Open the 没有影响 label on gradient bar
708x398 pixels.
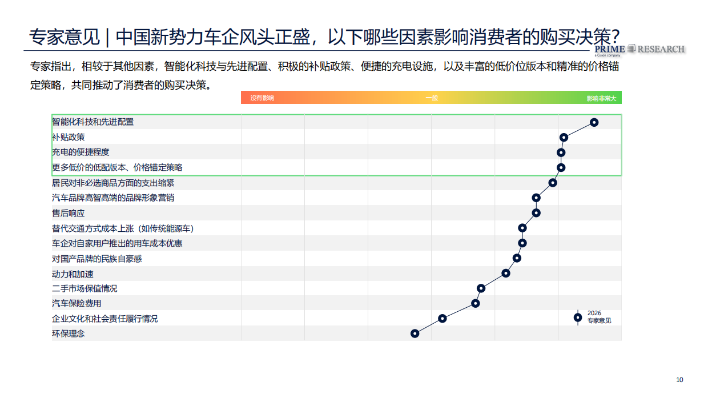(261, 97)
